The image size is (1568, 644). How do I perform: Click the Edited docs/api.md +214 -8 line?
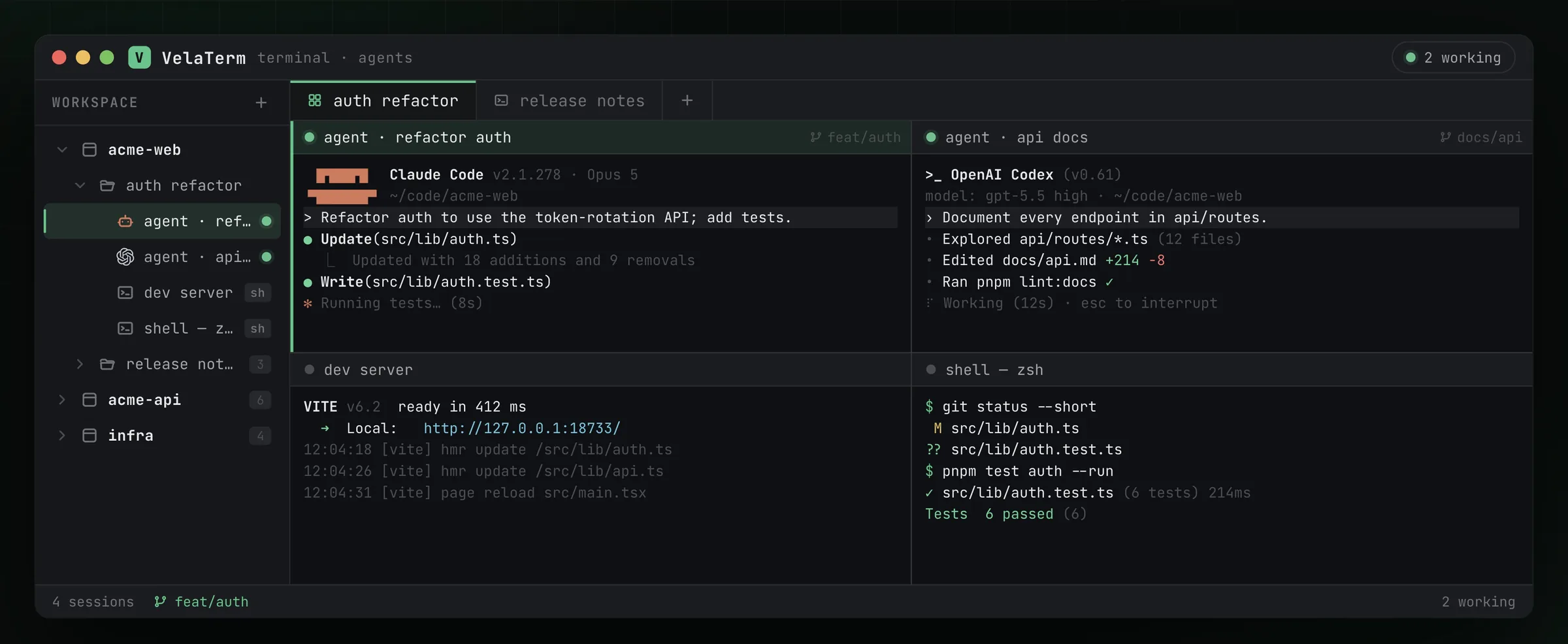pyautogui.click(x=1045, y=260)
